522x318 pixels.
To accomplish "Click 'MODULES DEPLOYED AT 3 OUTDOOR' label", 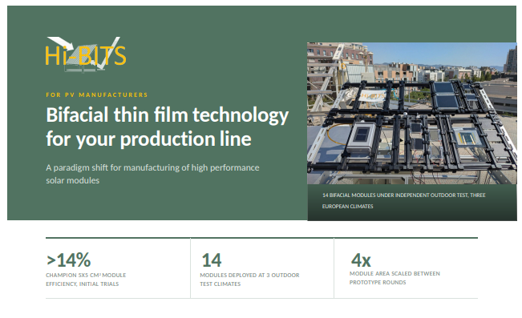I will [249, 275].
